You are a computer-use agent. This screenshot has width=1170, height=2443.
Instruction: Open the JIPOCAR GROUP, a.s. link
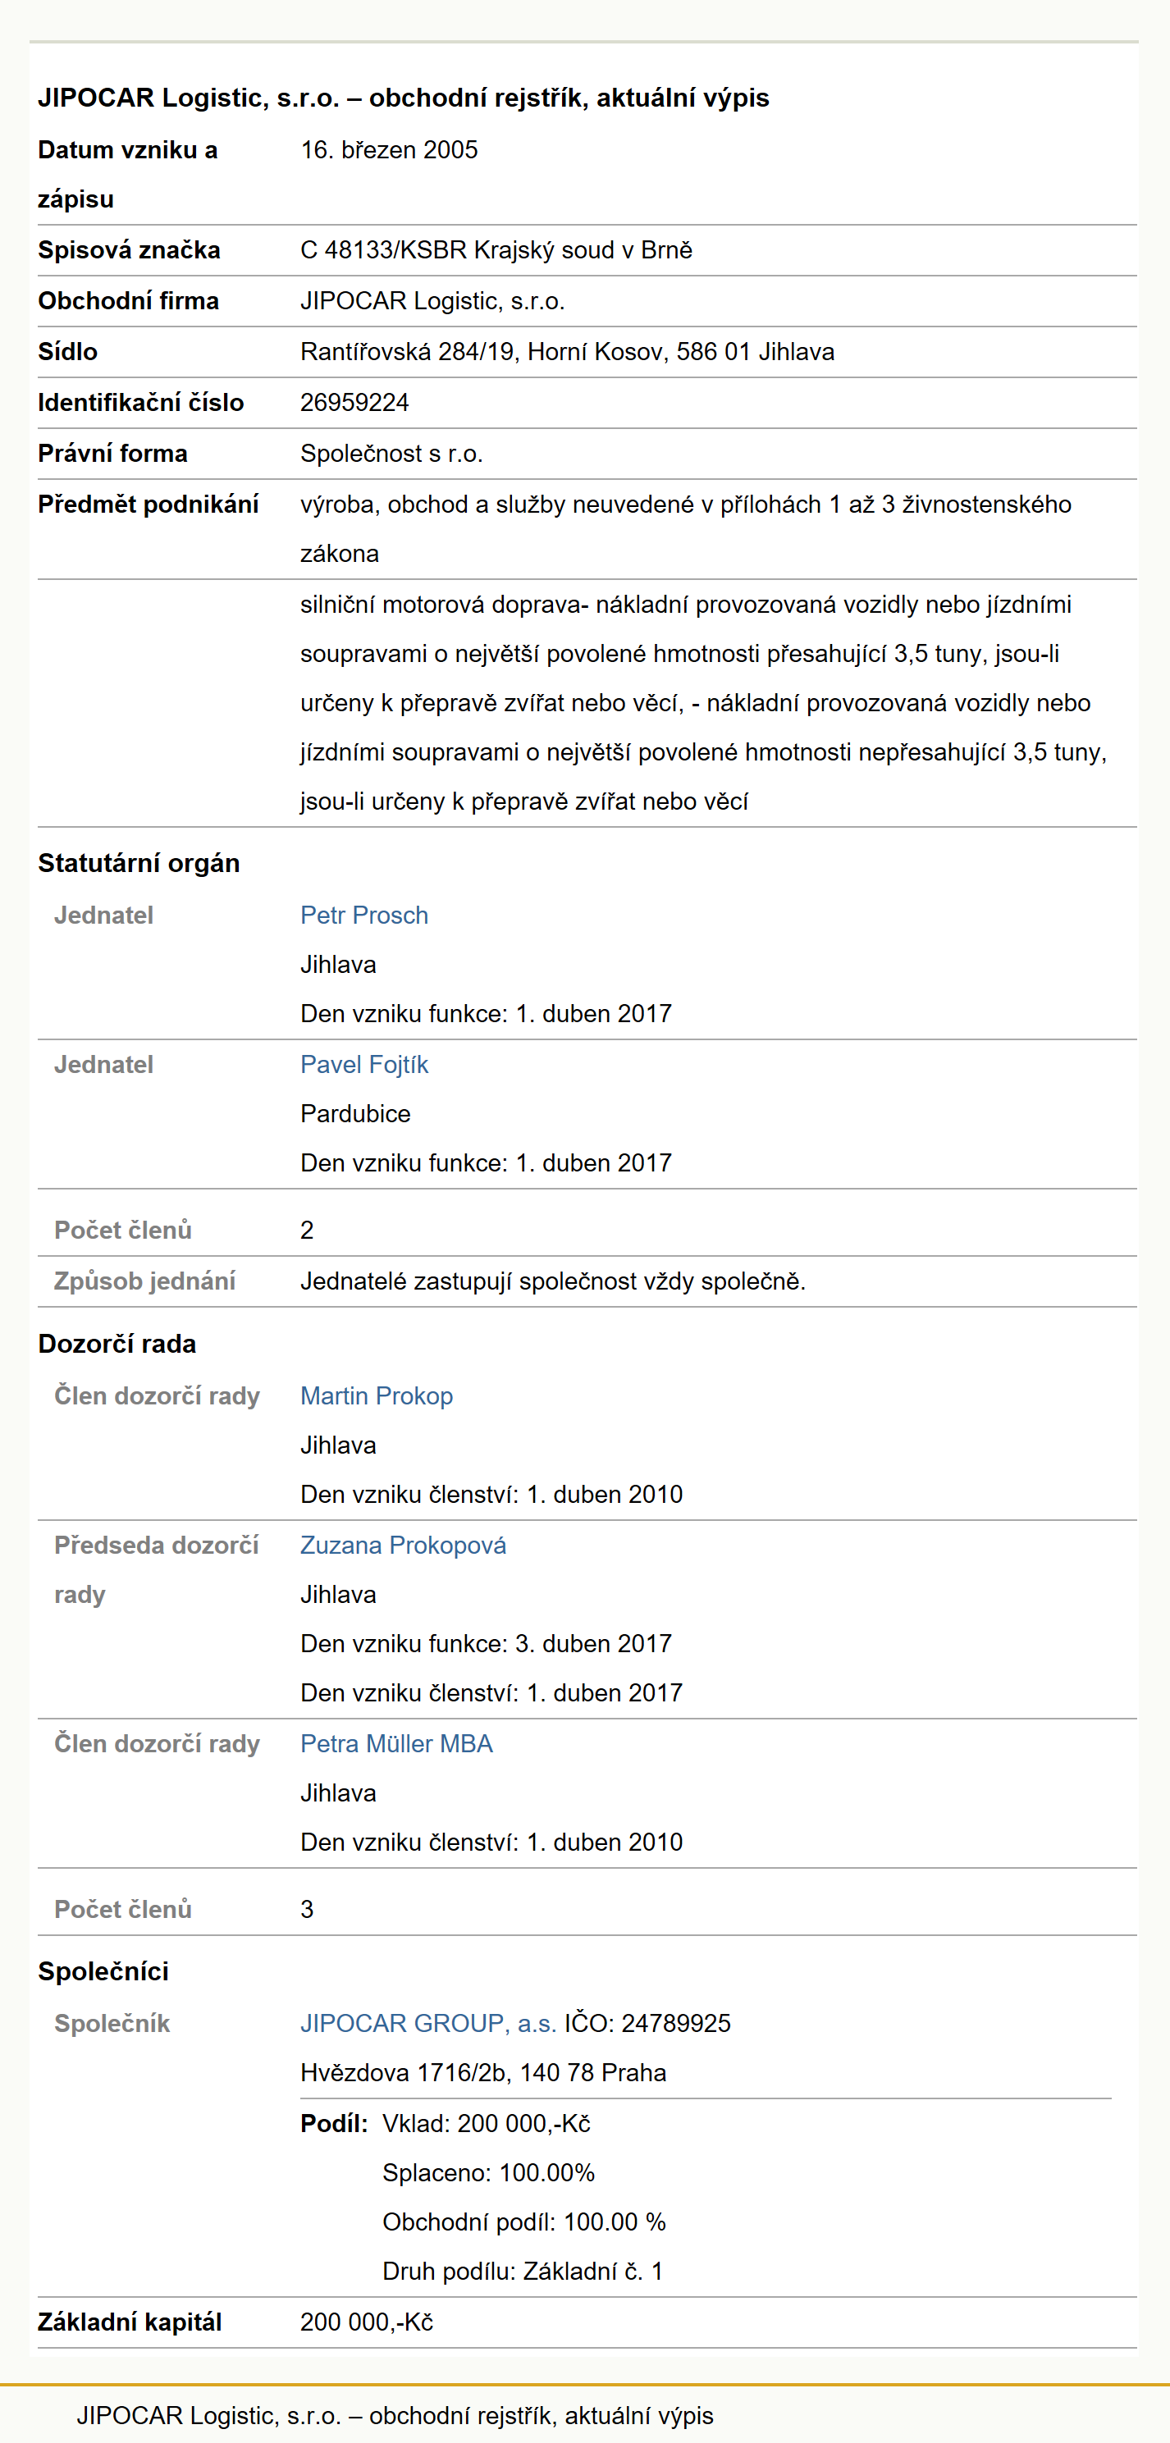[x=428, y=2023]
